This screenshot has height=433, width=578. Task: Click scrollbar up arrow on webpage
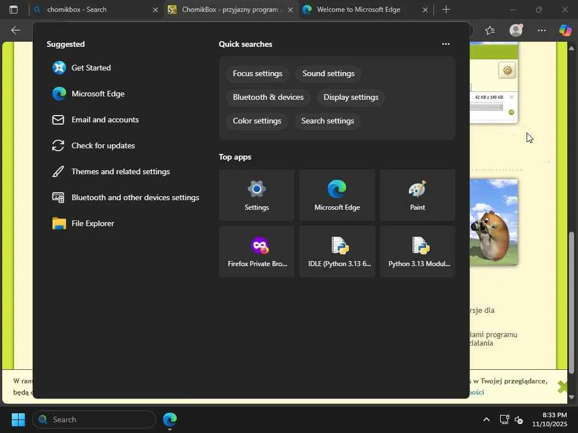point(572,48)
